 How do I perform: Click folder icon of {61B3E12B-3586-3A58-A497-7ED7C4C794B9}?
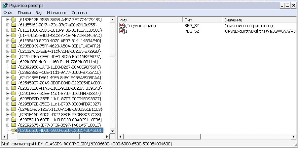(14, 19)
